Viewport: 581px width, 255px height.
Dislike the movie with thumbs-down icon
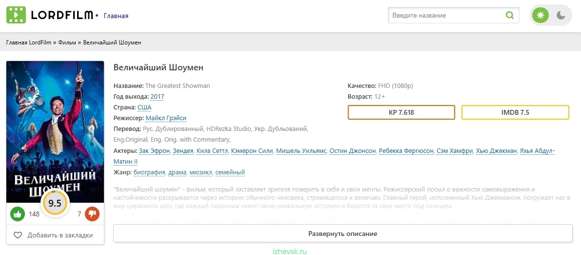tap(92, 214)
